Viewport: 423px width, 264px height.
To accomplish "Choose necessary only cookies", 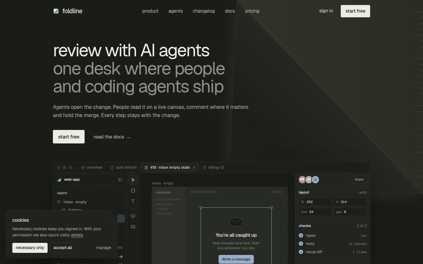I will click(30, 248).
